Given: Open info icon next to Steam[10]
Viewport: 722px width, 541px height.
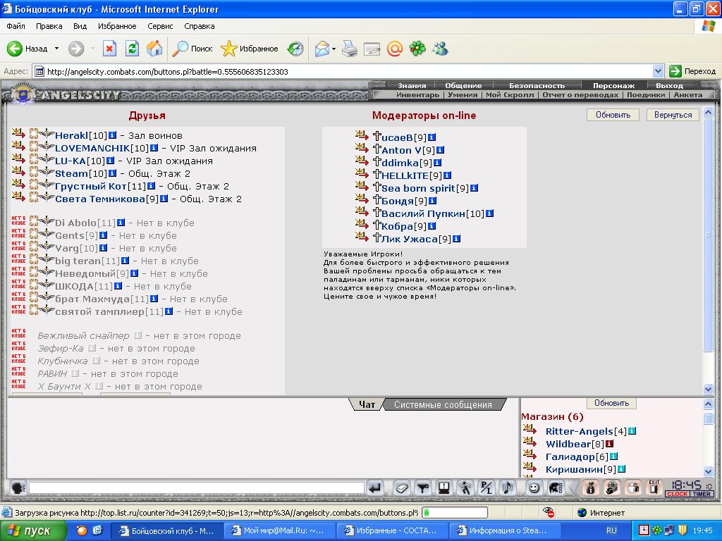Looking at the screenshot, I should [112, 173].
